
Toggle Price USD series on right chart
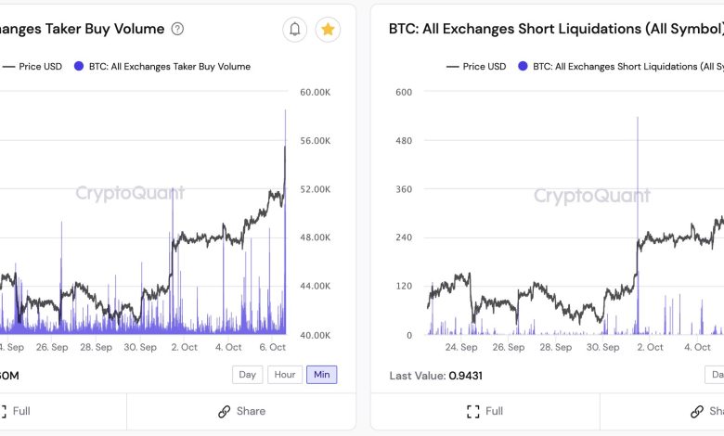(485, 67)
